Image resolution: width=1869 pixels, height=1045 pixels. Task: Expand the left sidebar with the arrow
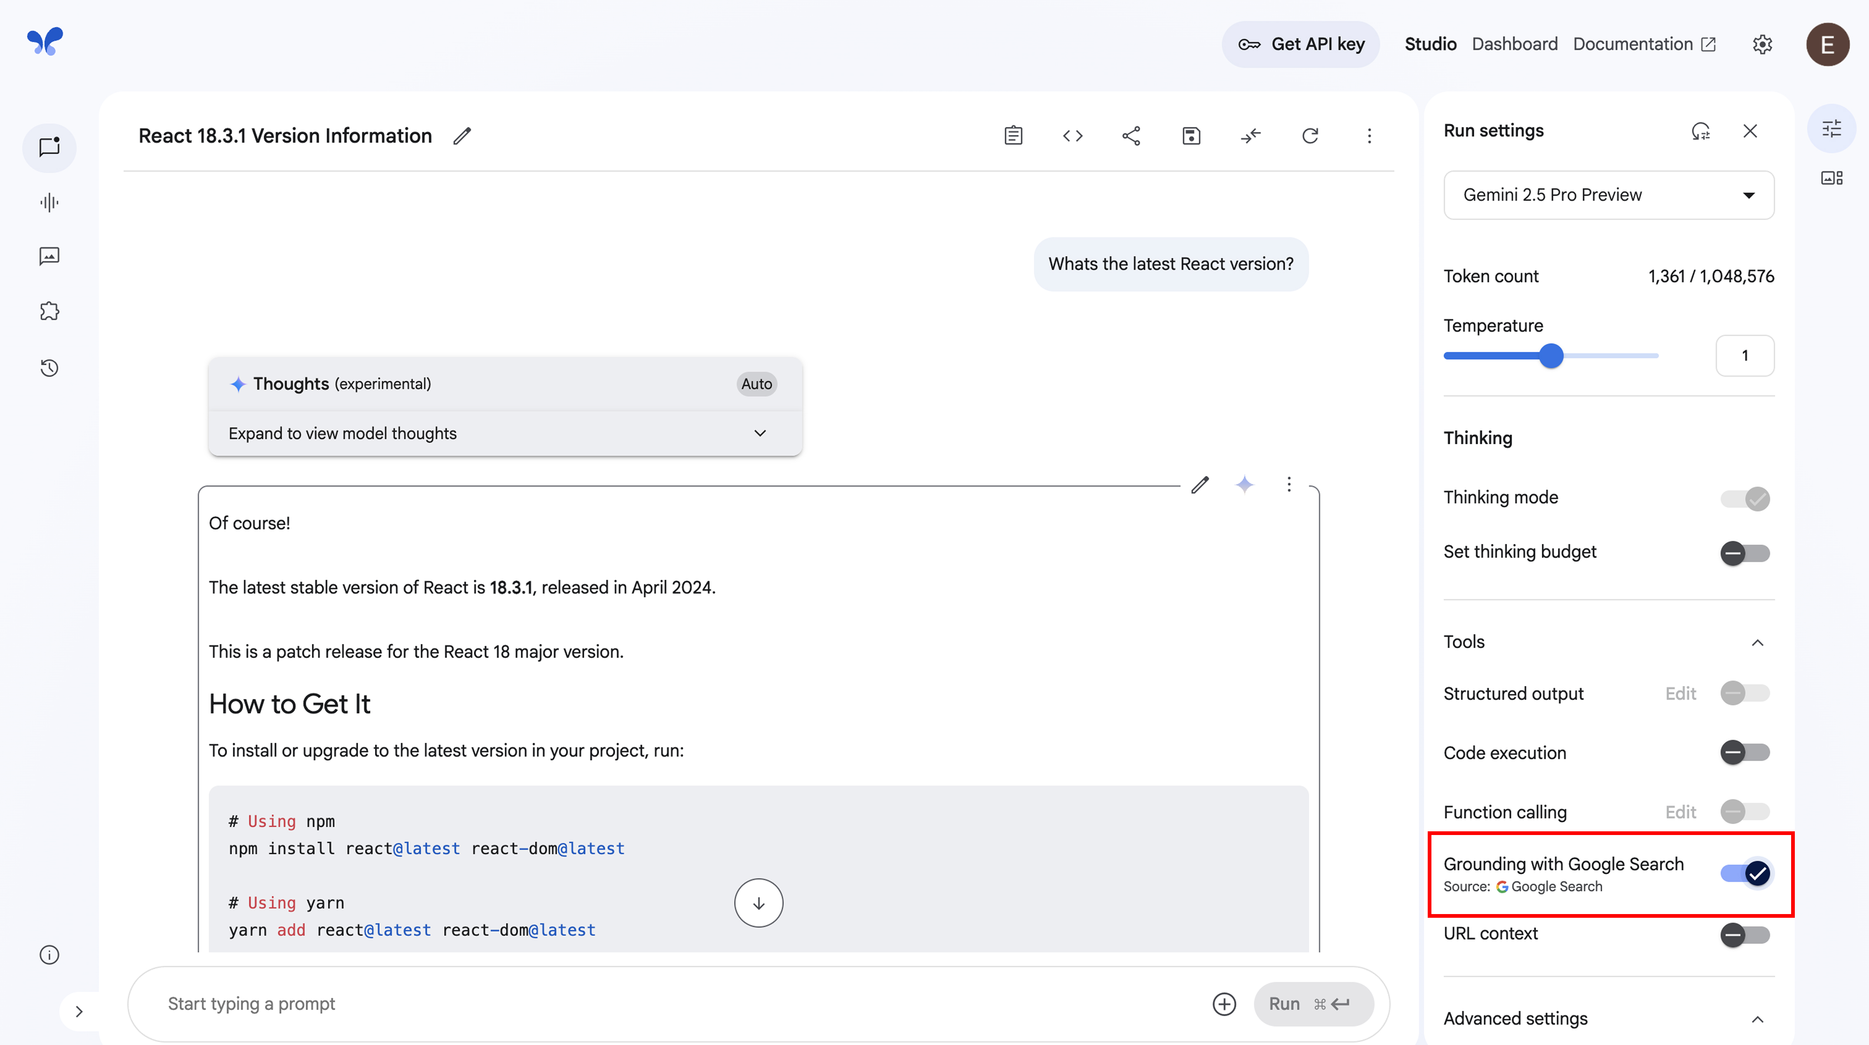(x=79, y=1012)
